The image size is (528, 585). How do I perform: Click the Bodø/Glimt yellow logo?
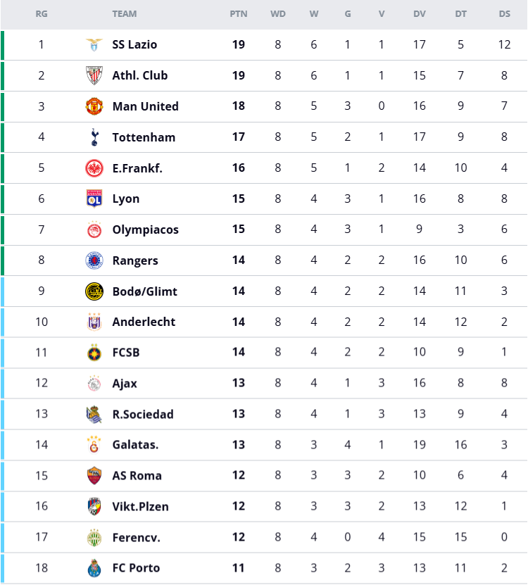pyautogui.click(x=94, y=291)
